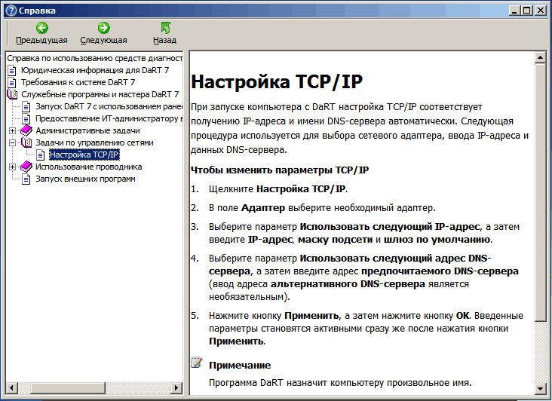Open Запуск внешних программ topic
The image size is (552, 401).
pyautogui.click(x=85, y=179)
